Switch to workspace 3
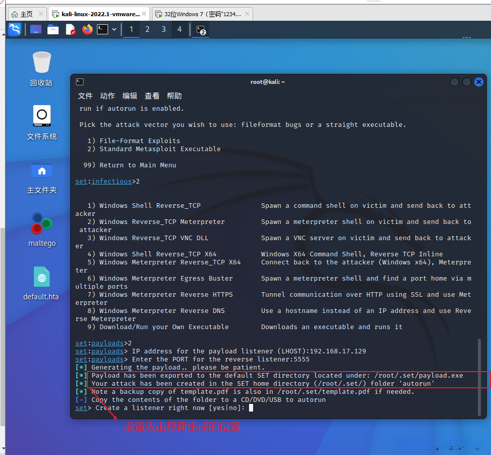Screen dimensions: 491x455 [x=164, y=29]
